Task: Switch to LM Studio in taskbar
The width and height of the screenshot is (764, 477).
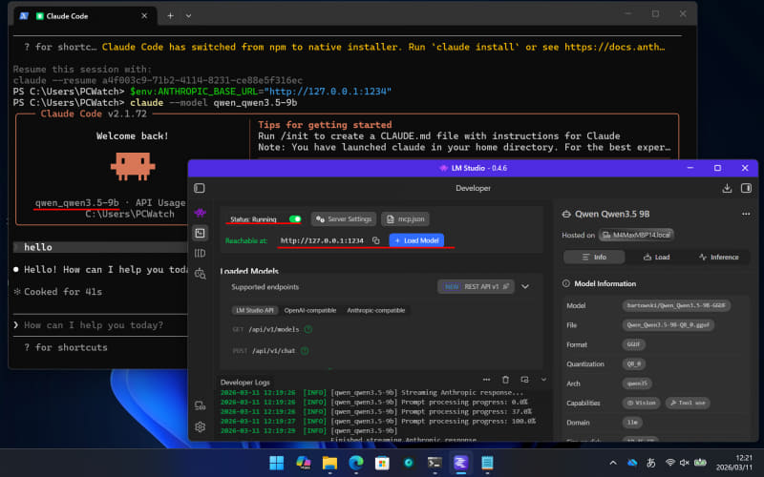Action: click(x=461, y=463)
